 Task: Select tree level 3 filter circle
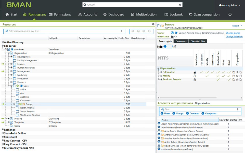click(144, 31)
